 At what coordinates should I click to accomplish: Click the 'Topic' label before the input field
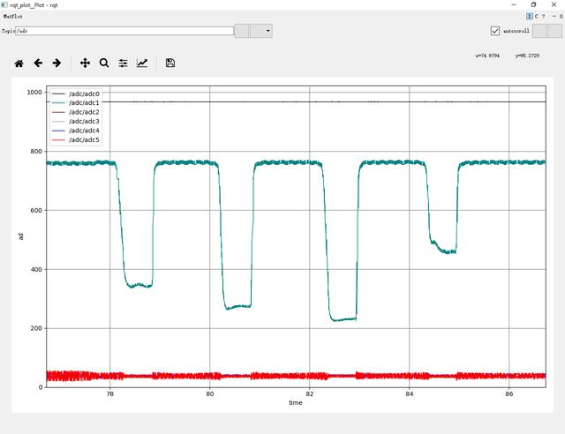(8, 31)
